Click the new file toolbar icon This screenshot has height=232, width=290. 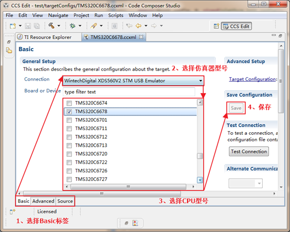click(x=13, y=26)
